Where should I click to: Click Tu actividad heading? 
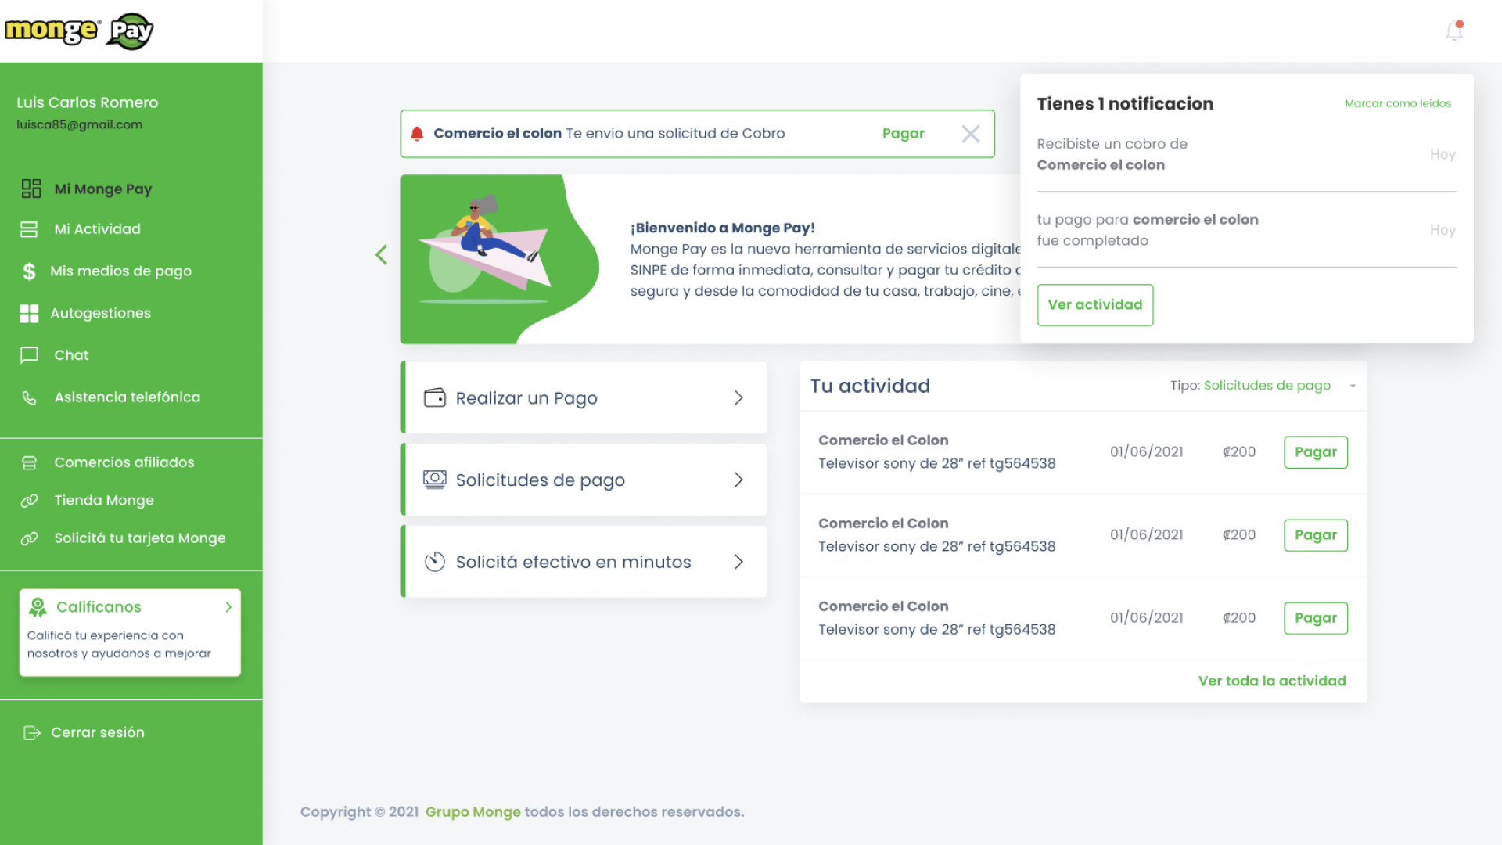870,386
